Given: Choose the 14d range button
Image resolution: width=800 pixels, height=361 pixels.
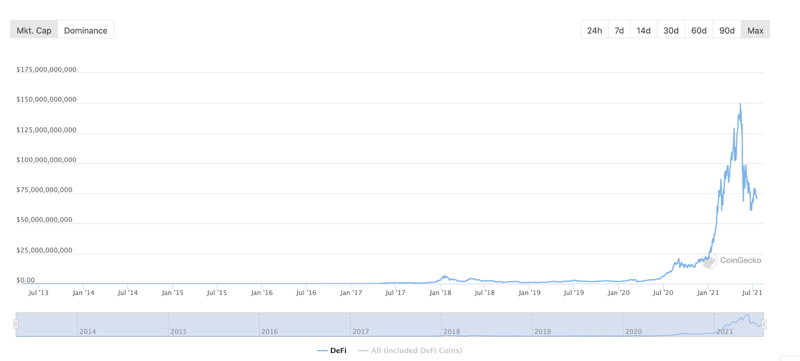Looking at the screenshot, I should pos(643,30).
